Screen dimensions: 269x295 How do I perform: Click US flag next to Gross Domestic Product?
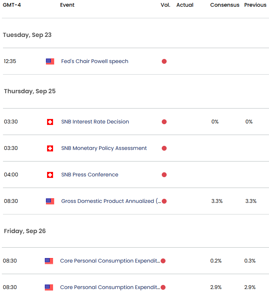click(x=50, y=201)
